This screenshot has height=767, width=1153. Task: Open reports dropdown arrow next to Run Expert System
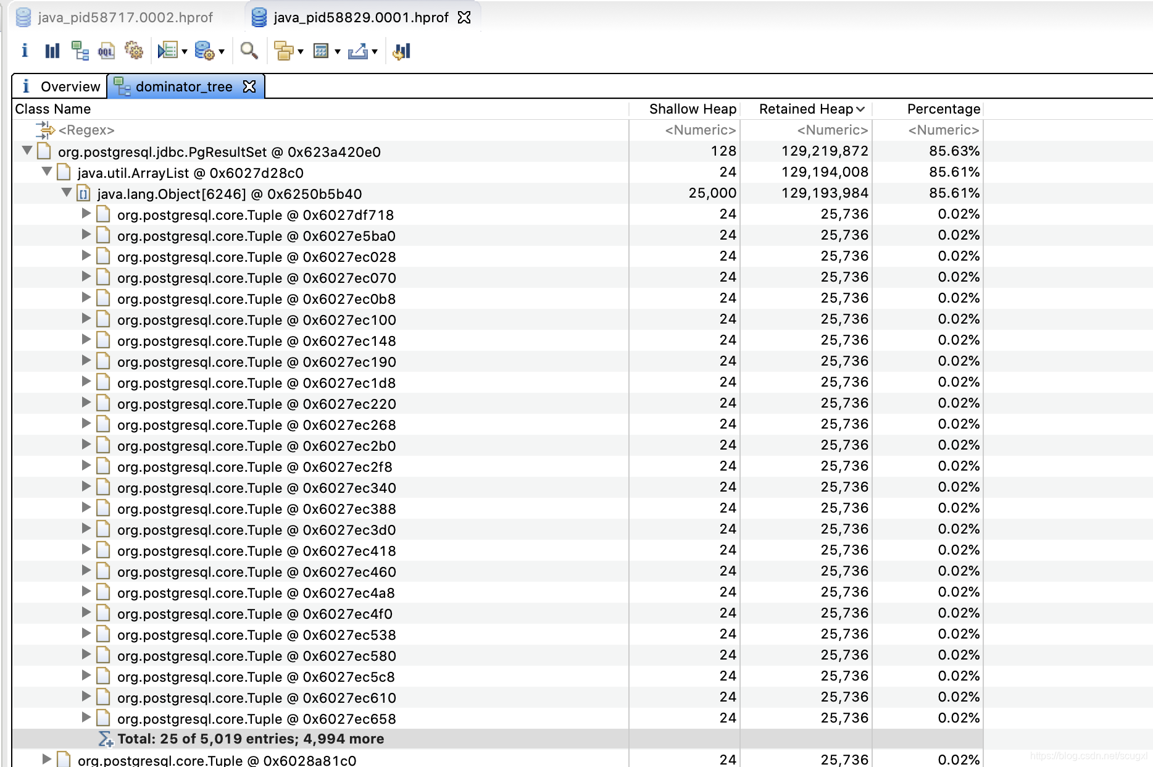[x=185, y=52]
